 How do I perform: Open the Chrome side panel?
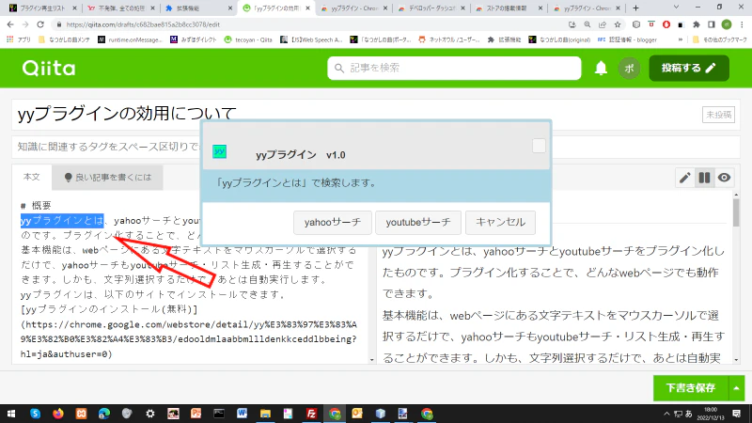pyautogui.click(x=712, y=24)
